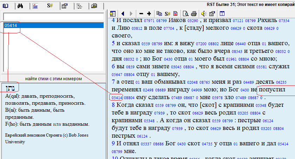Open the bookmarks folder tab
The image size is (295, 159).
(94, 6)
